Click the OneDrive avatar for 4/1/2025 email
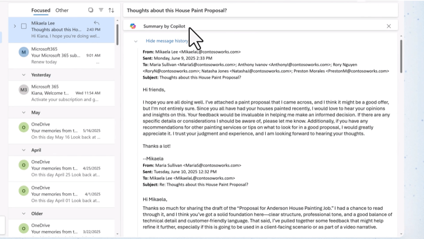 coord(24,191)
